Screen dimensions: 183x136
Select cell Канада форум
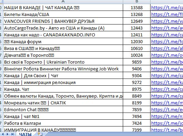coord(63,42)
